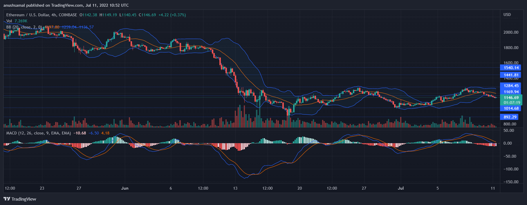Select the 1014.68 horizontal level price label
527x205 pixels.
coord(510,108)
